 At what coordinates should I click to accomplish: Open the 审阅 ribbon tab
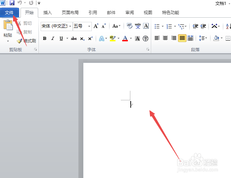tap(130, 13)
